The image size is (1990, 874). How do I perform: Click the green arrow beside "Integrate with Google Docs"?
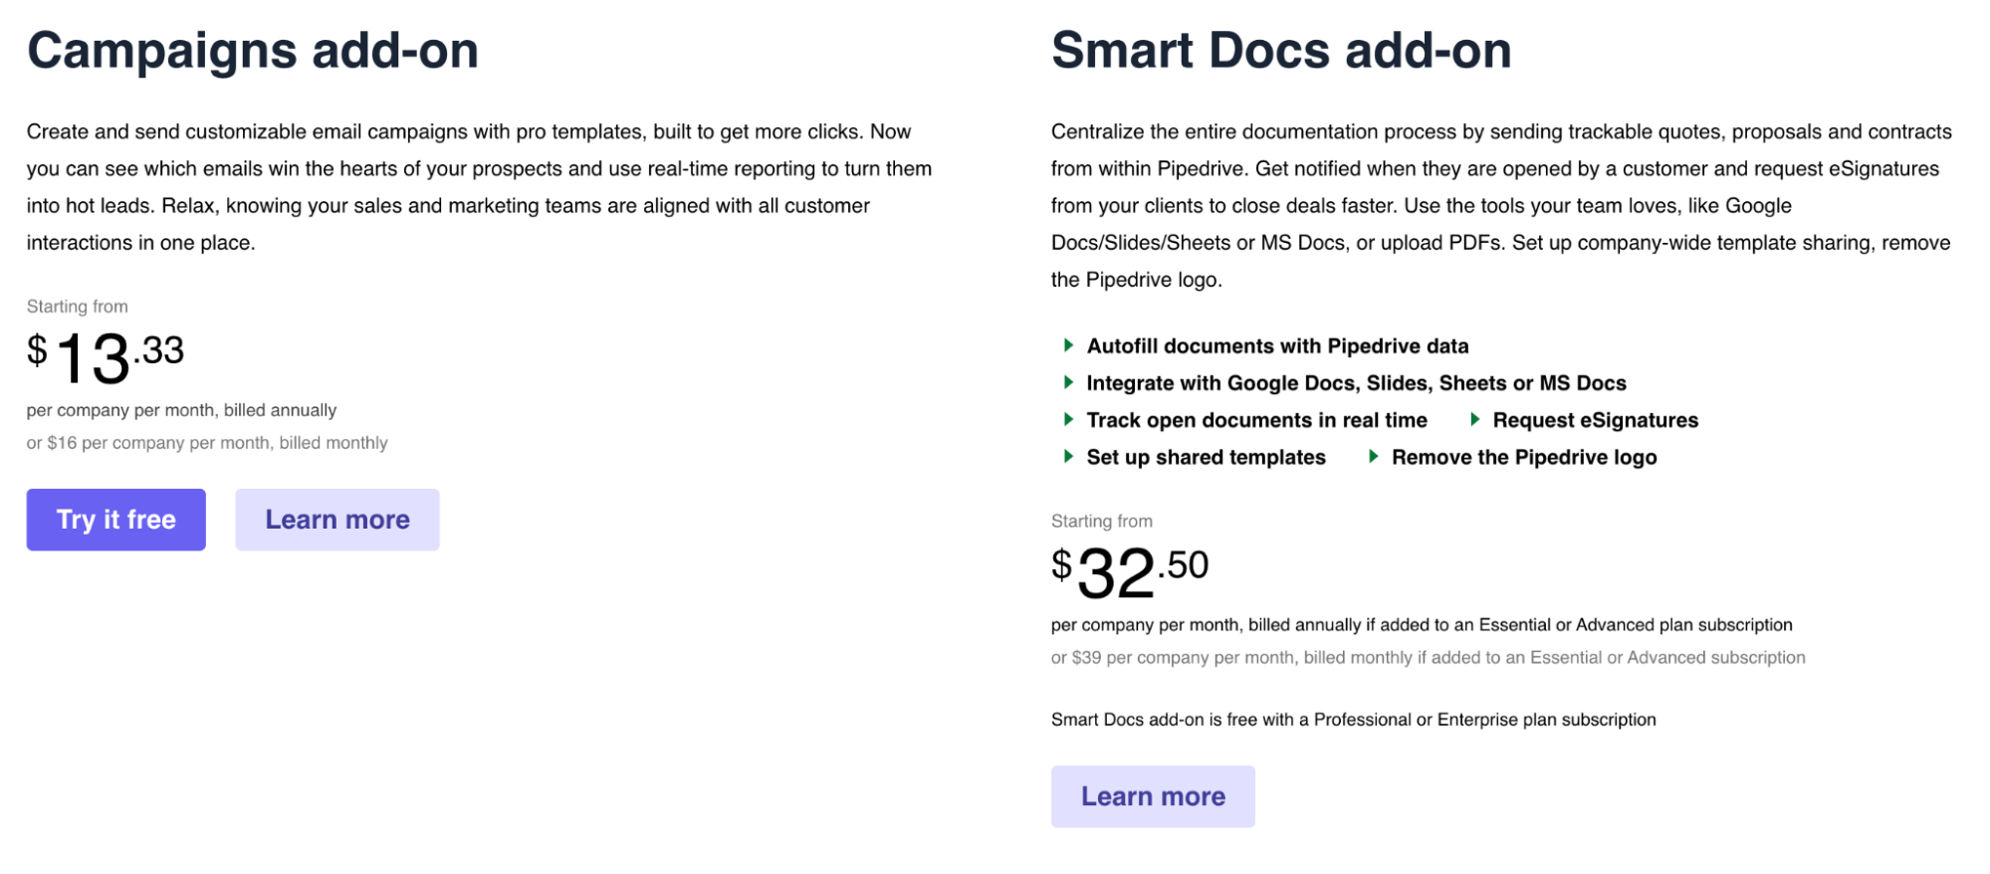[x=1066, y=382]
